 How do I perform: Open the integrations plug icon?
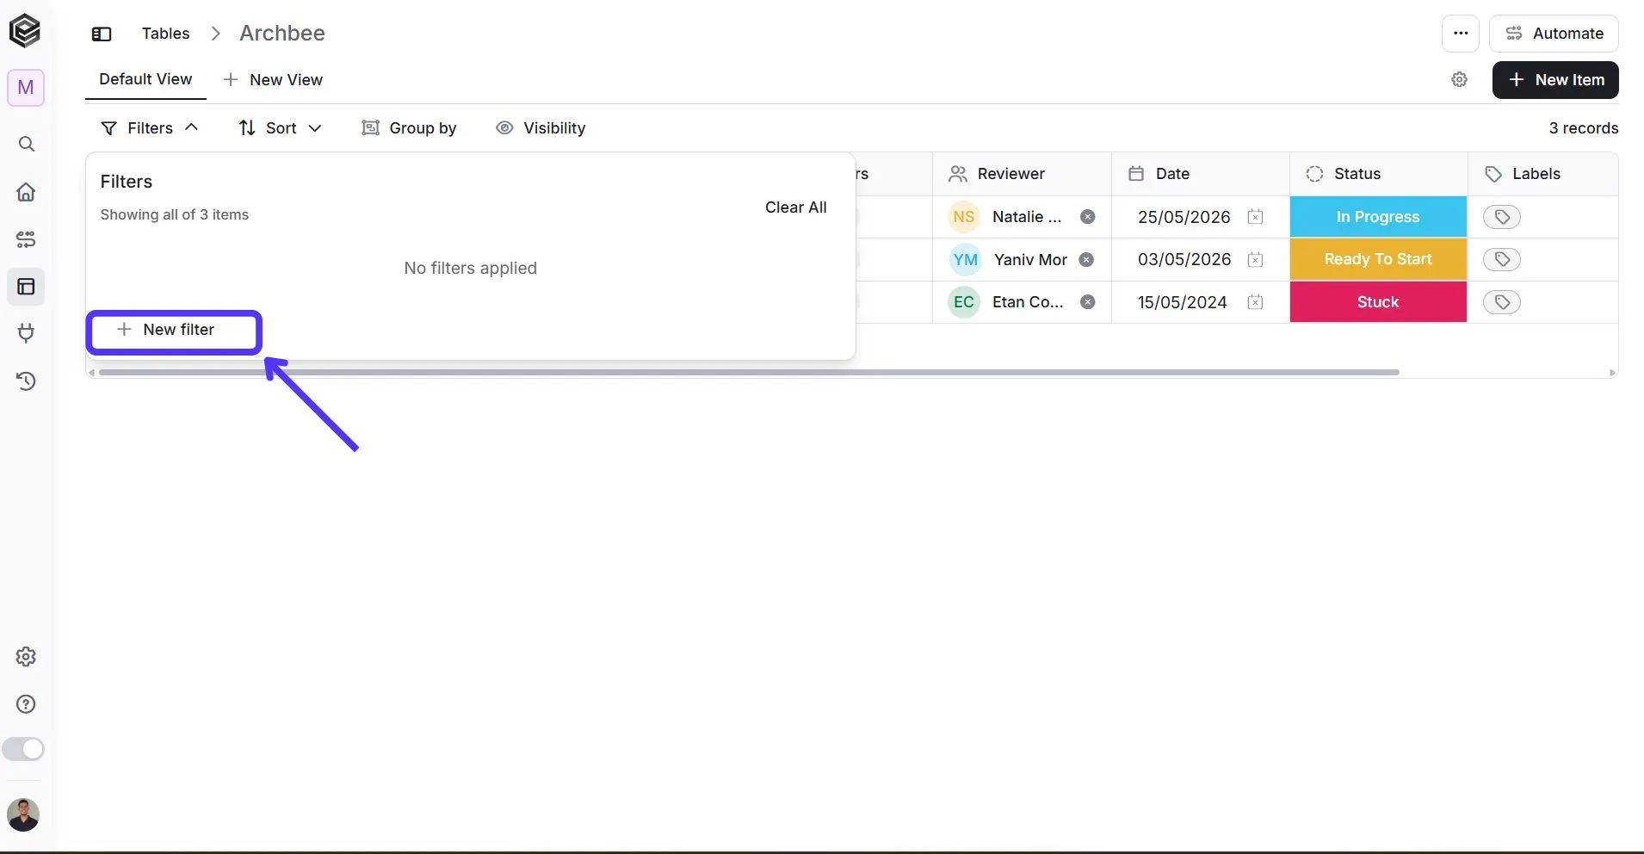tap(27, 333)
